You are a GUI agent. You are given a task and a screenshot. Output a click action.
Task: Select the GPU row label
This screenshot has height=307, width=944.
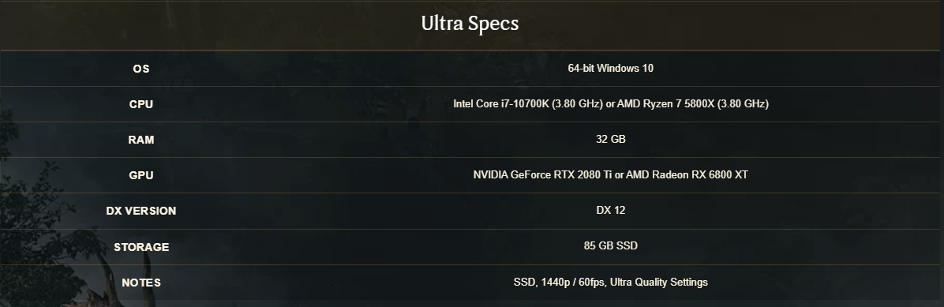(140, 175)
